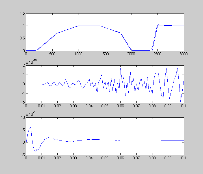203x174 pixels.
Task: Click the "500" x-axis label in top plot
Action: [52, 53]
